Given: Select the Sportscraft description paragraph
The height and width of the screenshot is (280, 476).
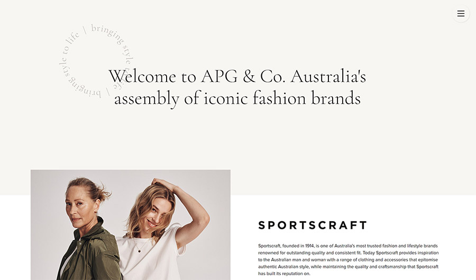Looking at the screenshot, I should point(348,260).
